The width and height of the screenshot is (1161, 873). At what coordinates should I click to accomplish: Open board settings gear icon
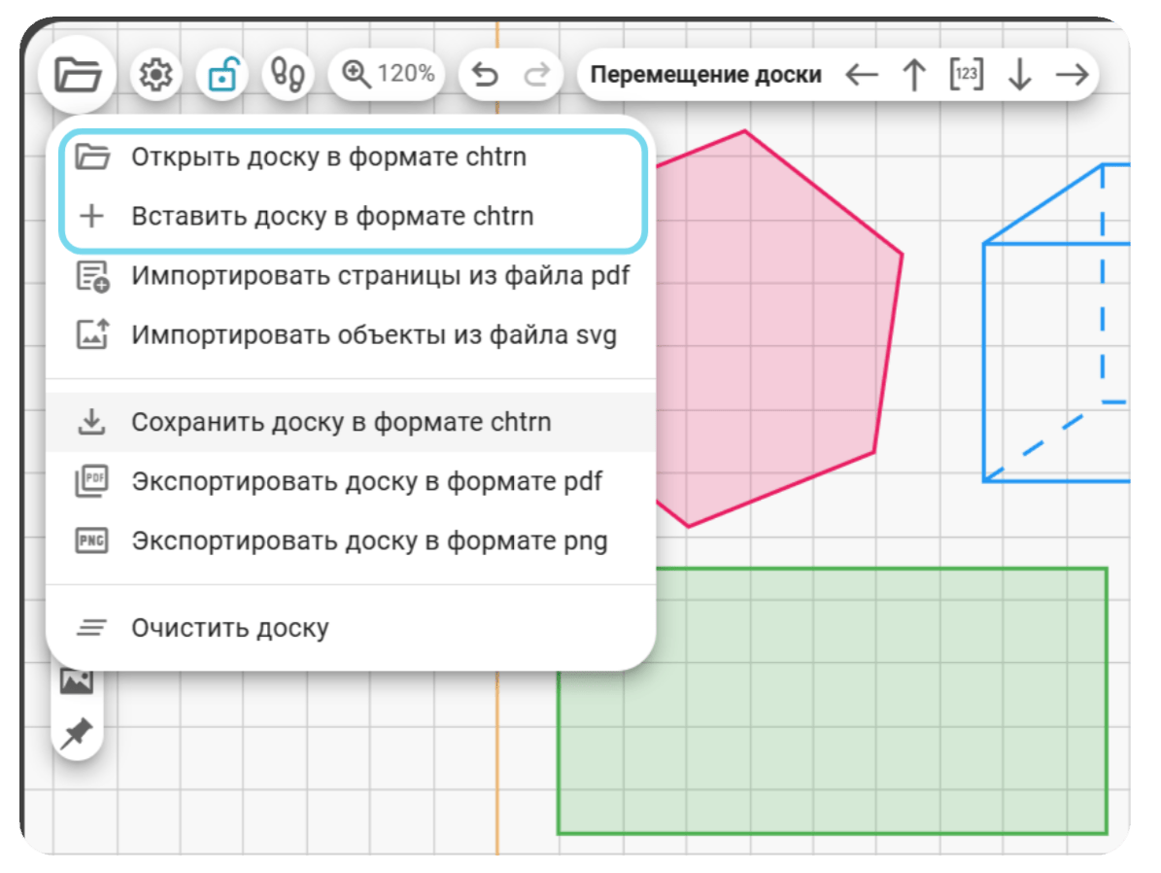coord(155,74)
